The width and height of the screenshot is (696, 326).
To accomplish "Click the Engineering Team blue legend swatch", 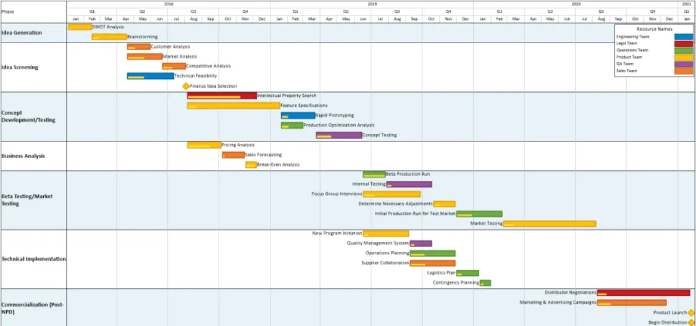I will click(683, 37).
